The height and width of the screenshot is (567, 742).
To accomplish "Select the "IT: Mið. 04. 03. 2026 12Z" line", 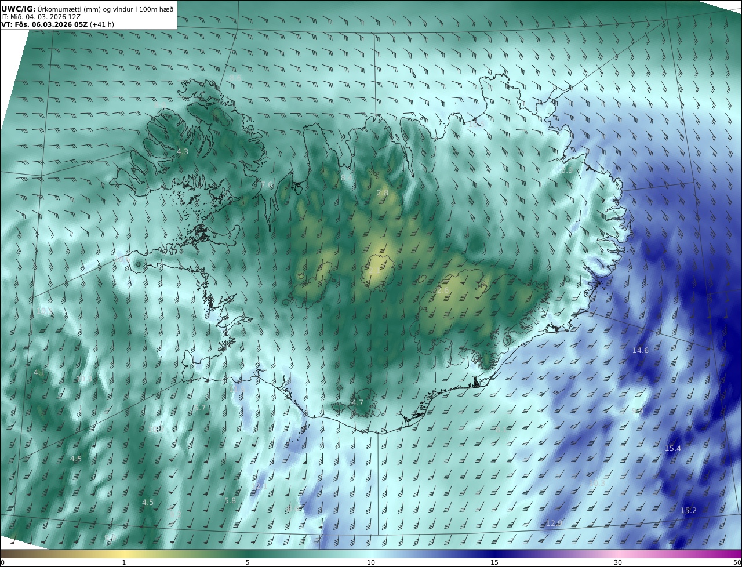I will point(41,17).
